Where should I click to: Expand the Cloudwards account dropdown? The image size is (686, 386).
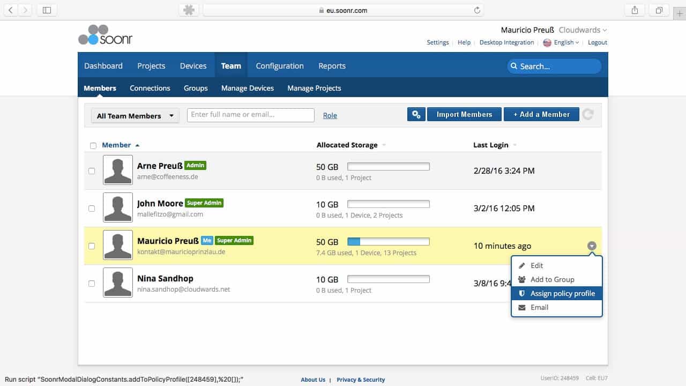(x=582, y=29)
